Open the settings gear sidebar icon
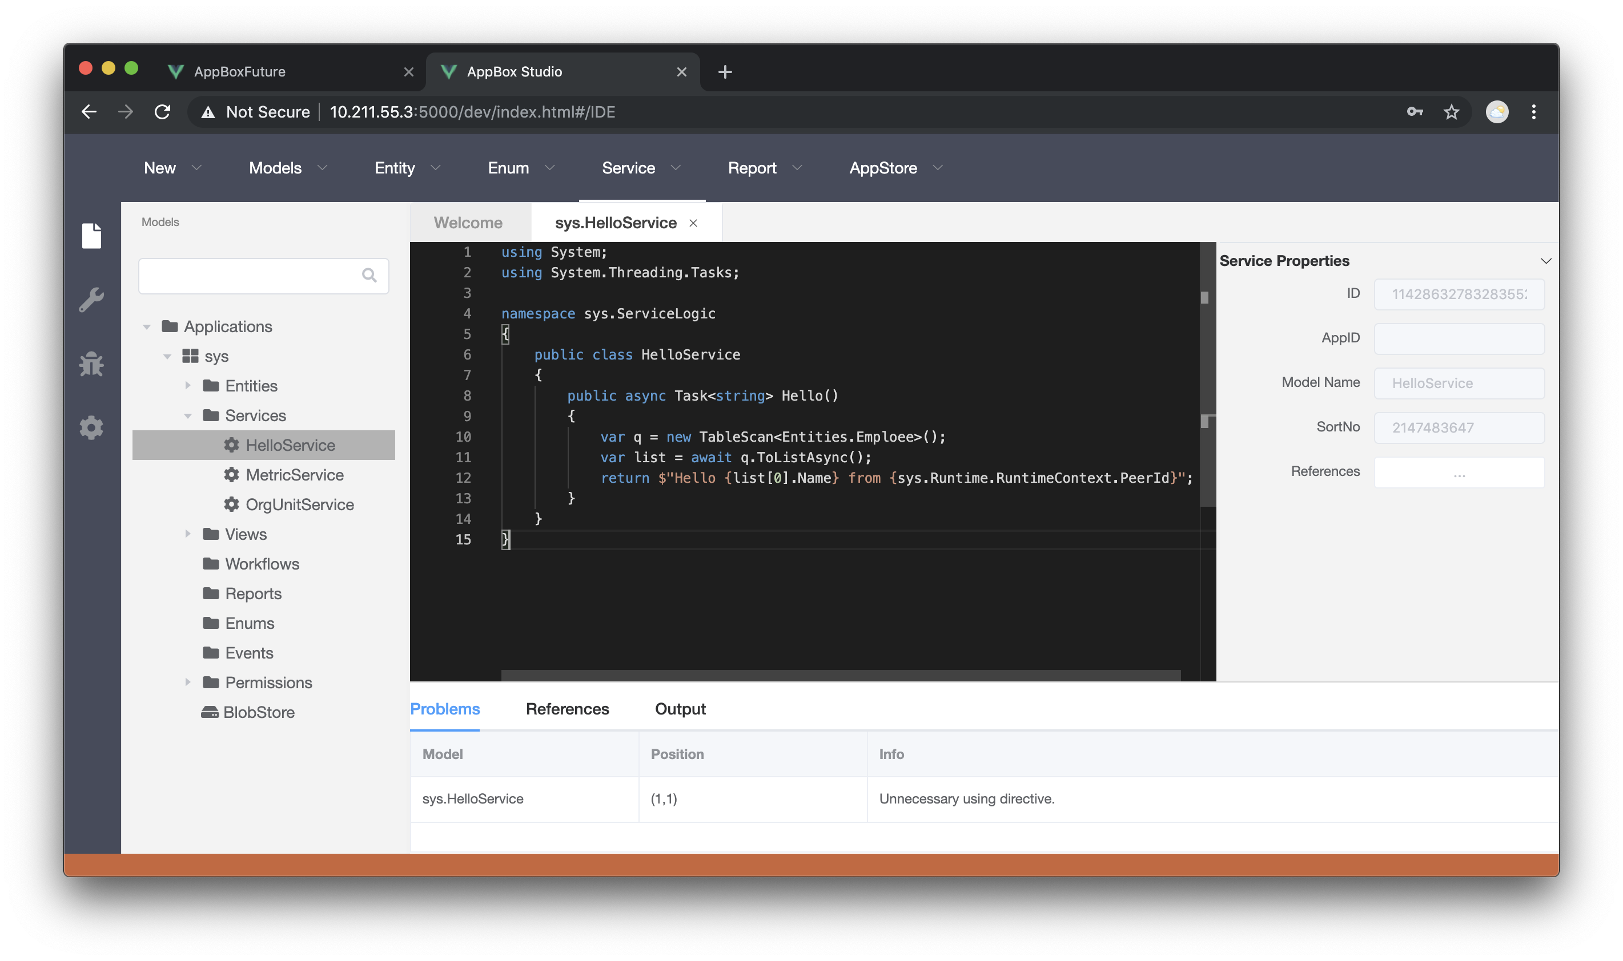1623x961 pixels. tap(91, 427)
